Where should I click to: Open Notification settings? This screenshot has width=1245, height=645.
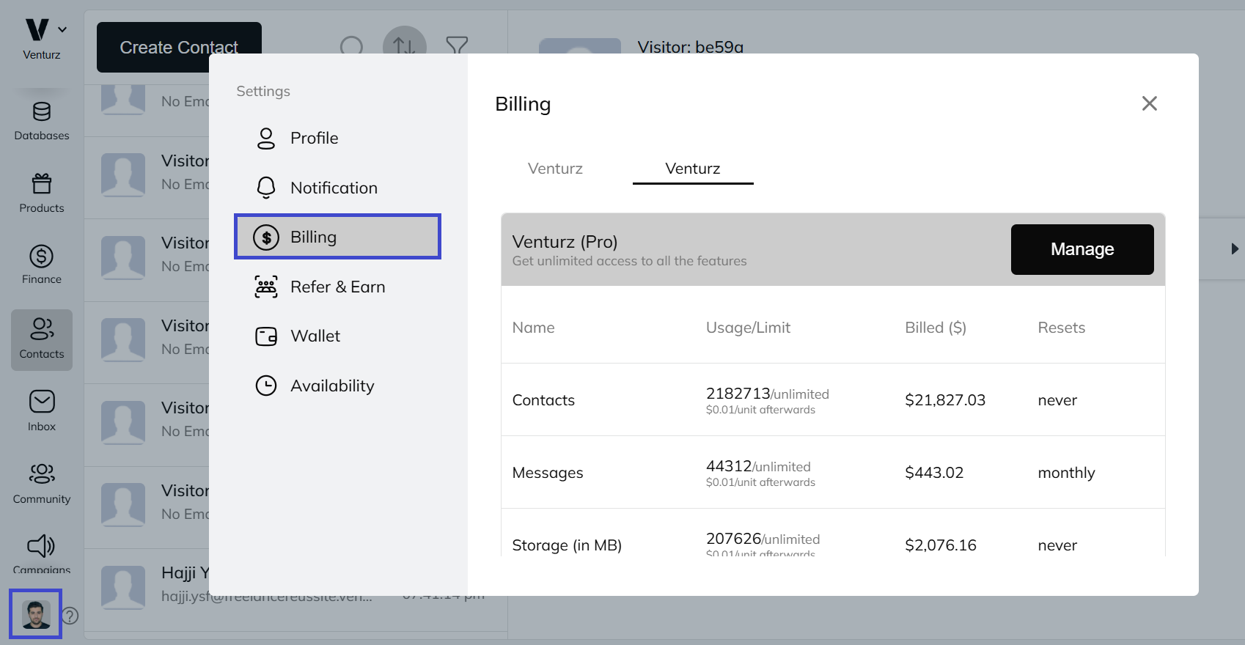333,188
